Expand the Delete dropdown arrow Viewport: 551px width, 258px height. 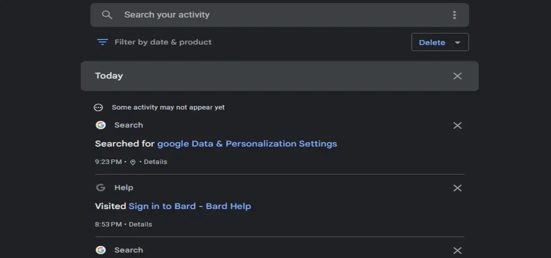(x=457, y=42)
